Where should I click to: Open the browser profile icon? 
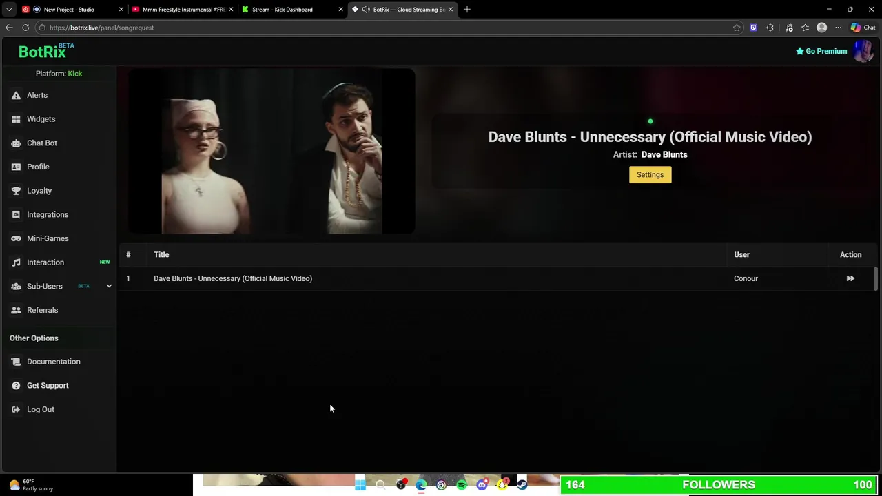point(821,28)
